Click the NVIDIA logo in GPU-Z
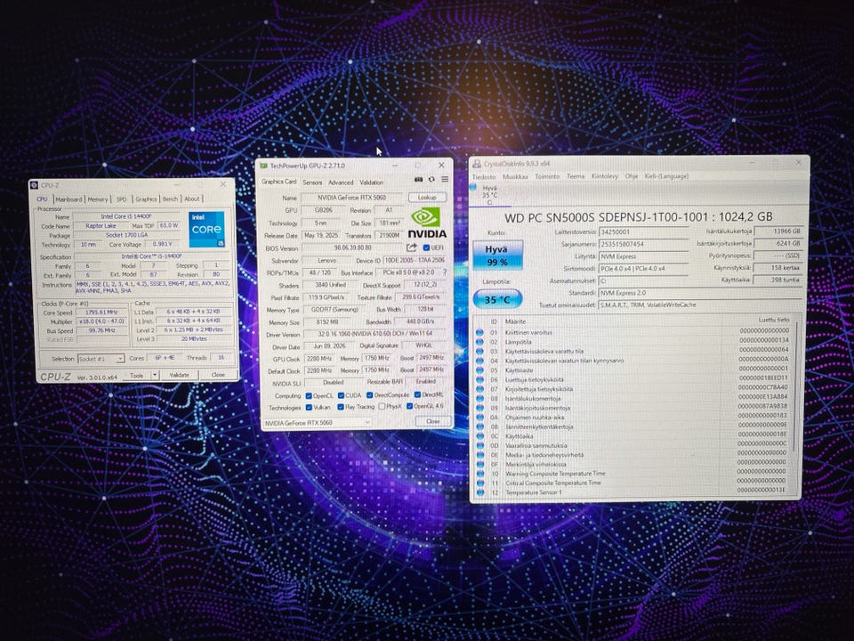This screenshot has height=641, width=854. tap(427, 223)
